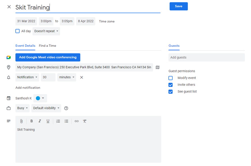The image size is (251, 166).
Task: Open the Doesn't repeat dropdown
Action: tap(46, 31)
